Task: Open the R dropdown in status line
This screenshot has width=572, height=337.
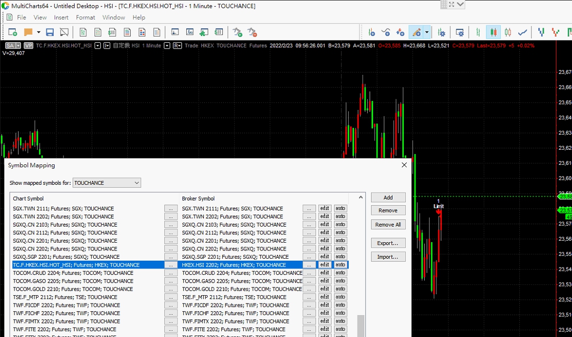Action: coord(178,46)
